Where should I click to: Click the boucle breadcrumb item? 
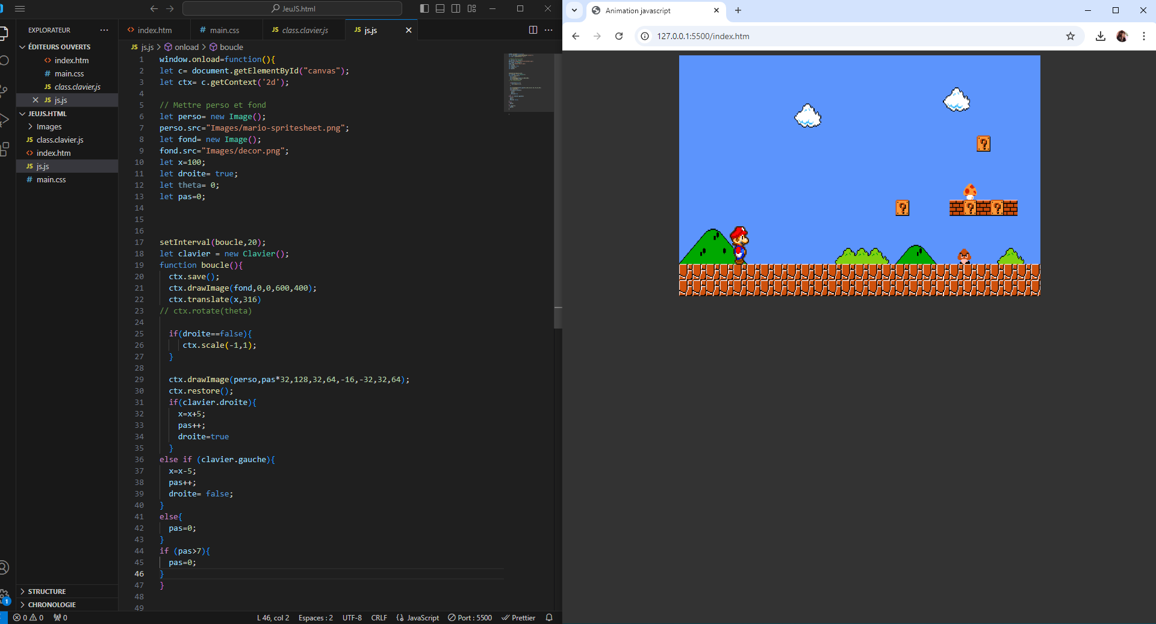pyautogui.click(x=226, y=47)
